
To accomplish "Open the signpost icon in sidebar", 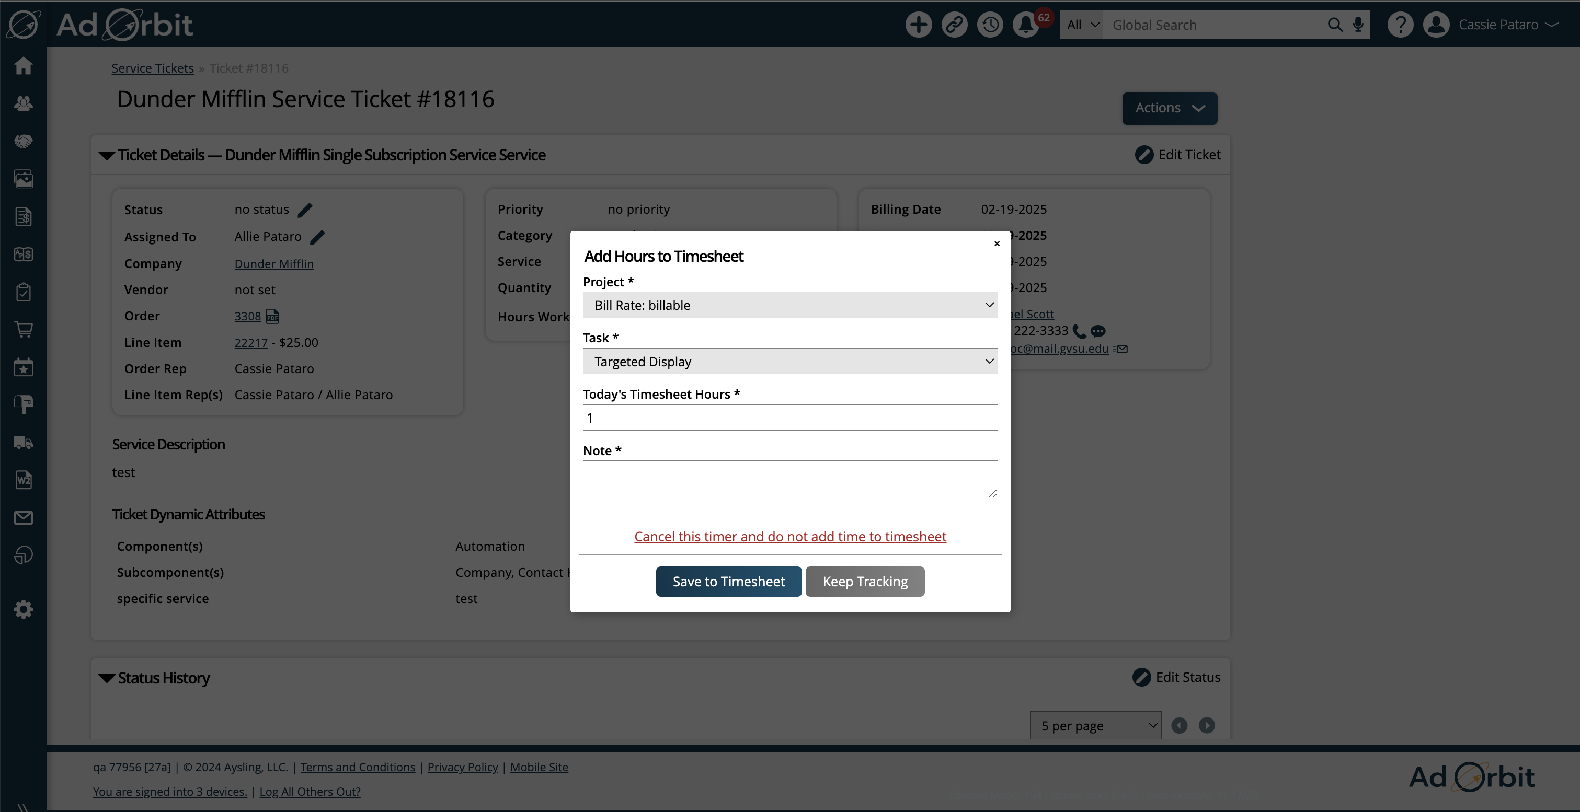I will 24,404.
